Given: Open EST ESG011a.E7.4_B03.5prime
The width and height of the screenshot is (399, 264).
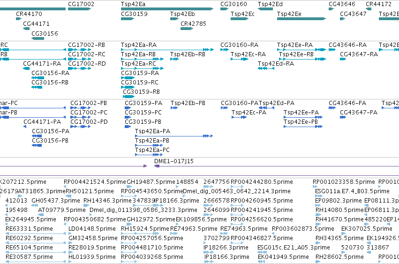Looking at the screenshot, I should [352, 191].
